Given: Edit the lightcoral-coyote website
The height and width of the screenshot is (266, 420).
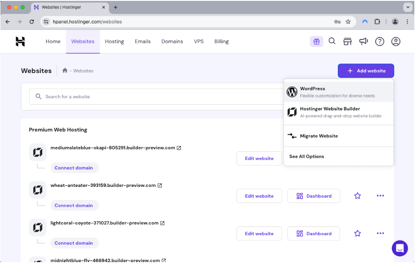Looking at the screenshot, I should tap(259, 233).
